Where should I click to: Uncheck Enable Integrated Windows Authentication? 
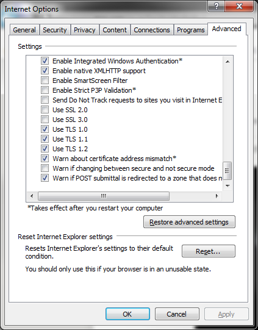45,61
